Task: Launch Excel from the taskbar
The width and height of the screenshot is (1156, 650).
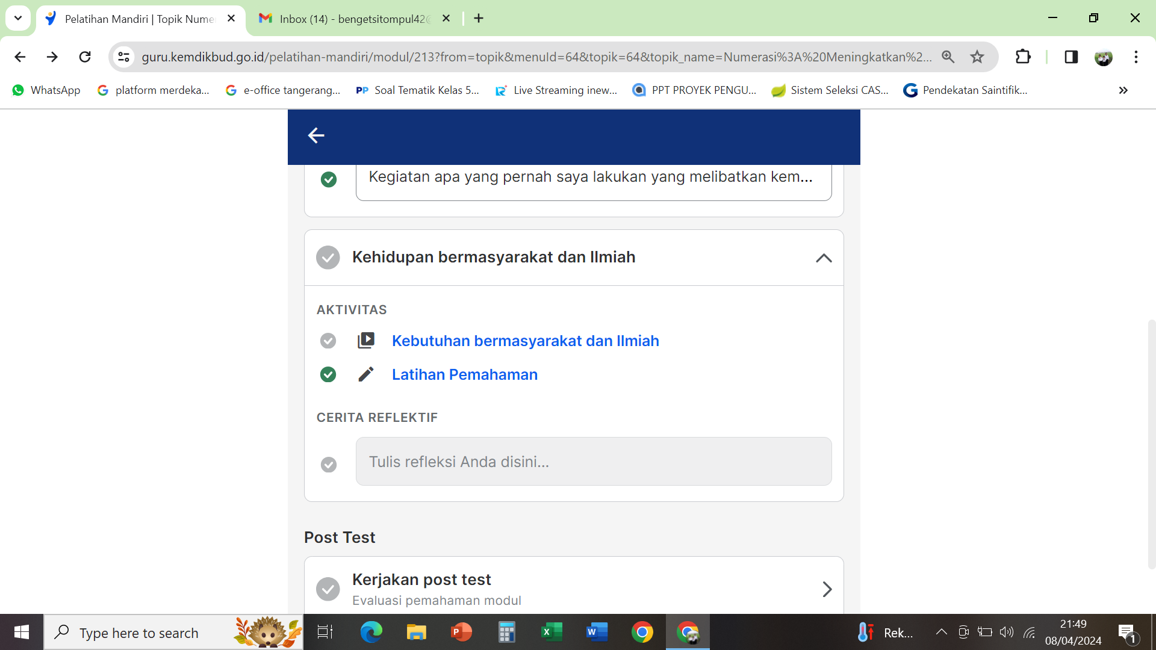Action: coord(552,632)
